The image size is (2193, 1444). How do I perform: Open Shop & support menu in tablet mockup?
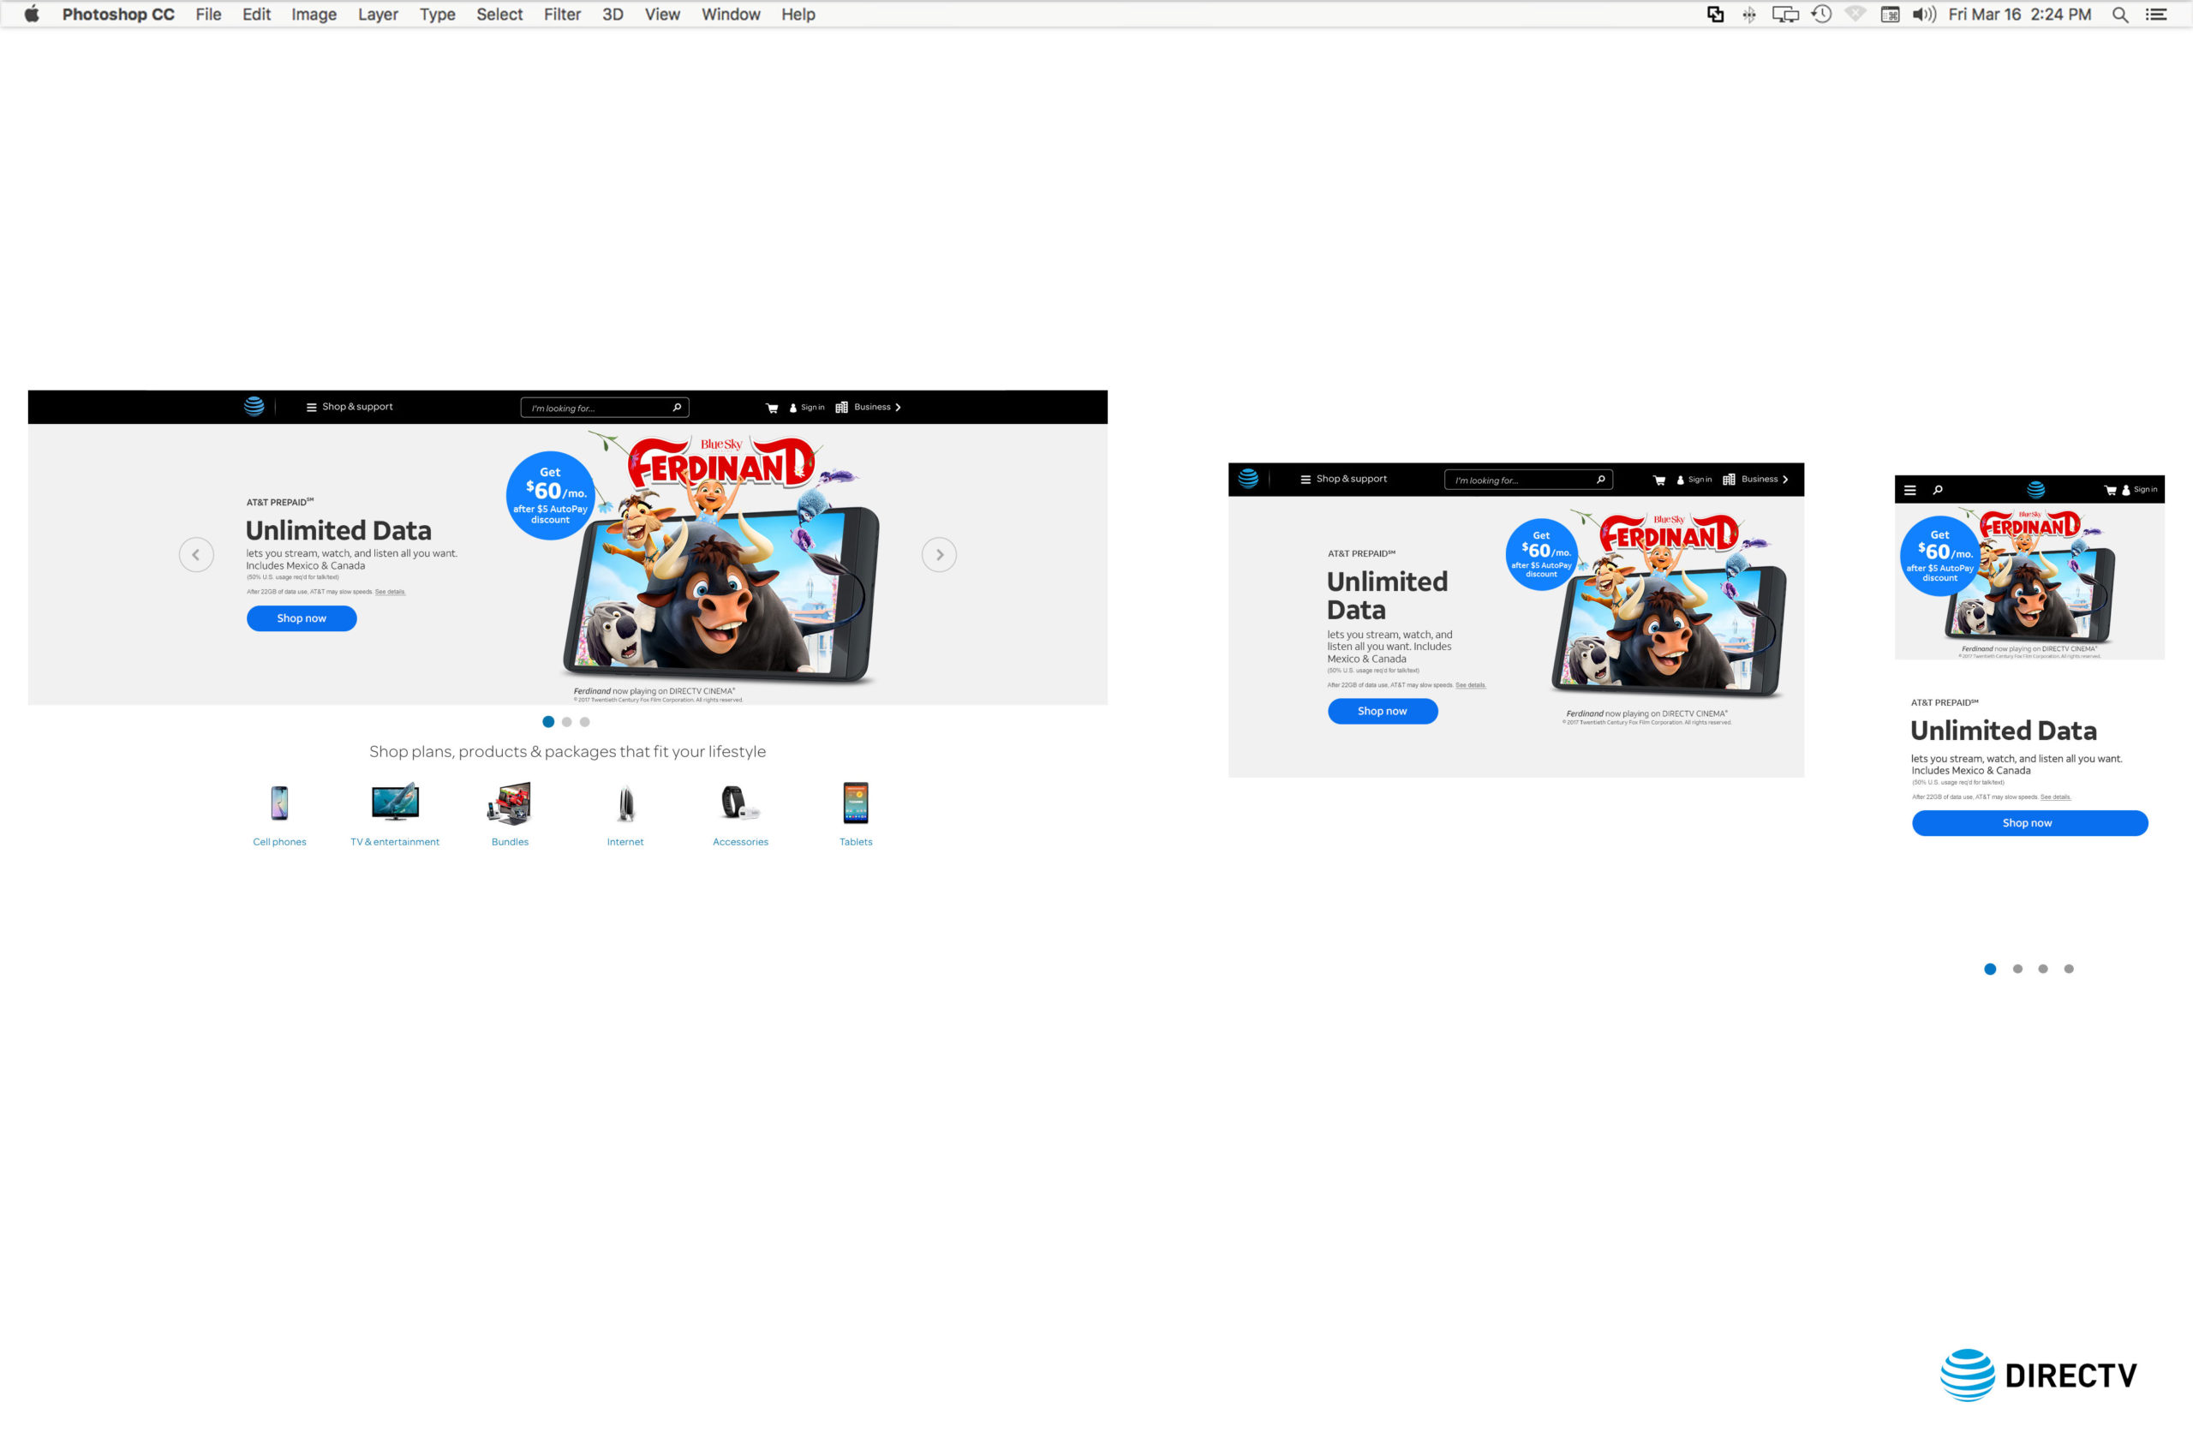1343,479
